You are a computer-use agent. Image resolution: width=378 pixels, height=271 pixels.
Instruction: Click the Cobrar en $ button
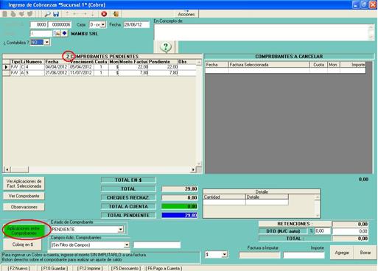pyautogui.click(x=22, y=244)
